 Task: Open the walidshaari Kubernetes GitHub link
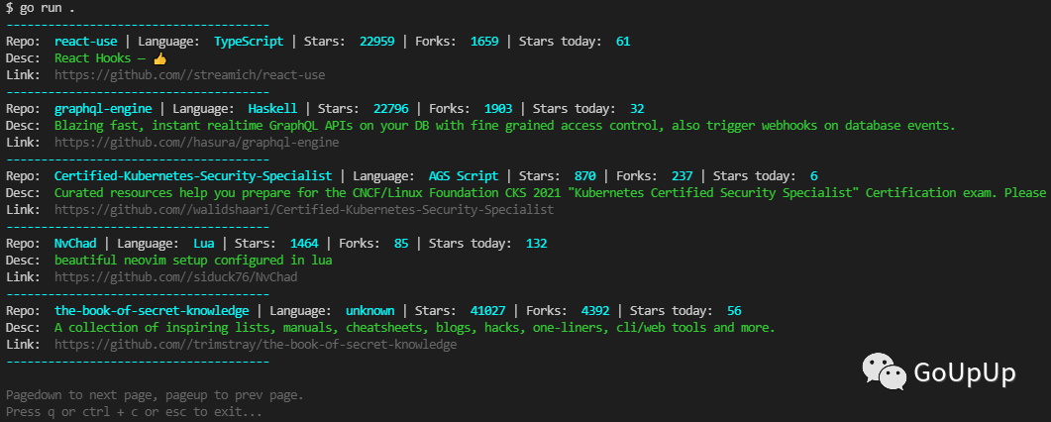[304, 210]
